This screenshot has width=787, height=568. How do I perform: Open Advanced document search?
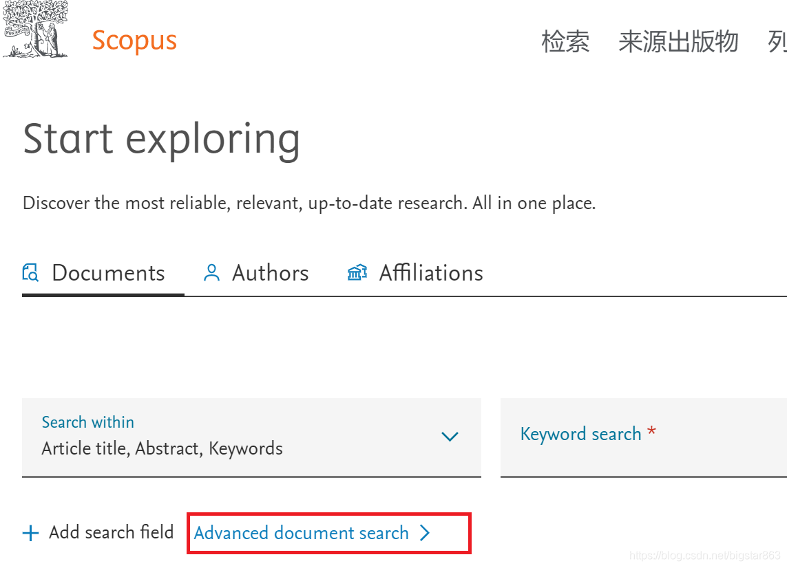(x=300, y=532)
